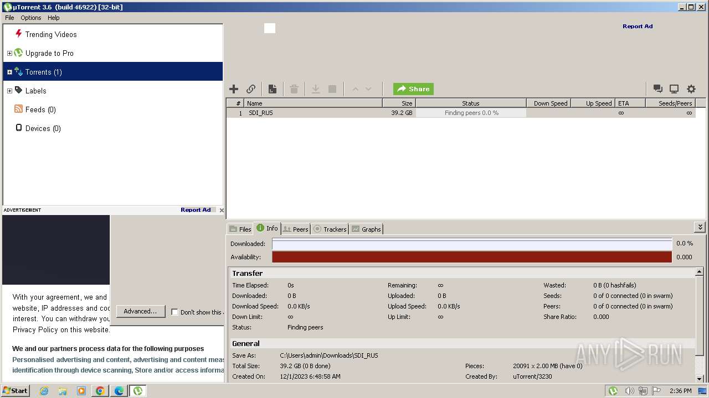Click the uTorrent system tray icon
The height and width of the screenshot is (398, 709).
pyautogui.click(x=613, y=391)
